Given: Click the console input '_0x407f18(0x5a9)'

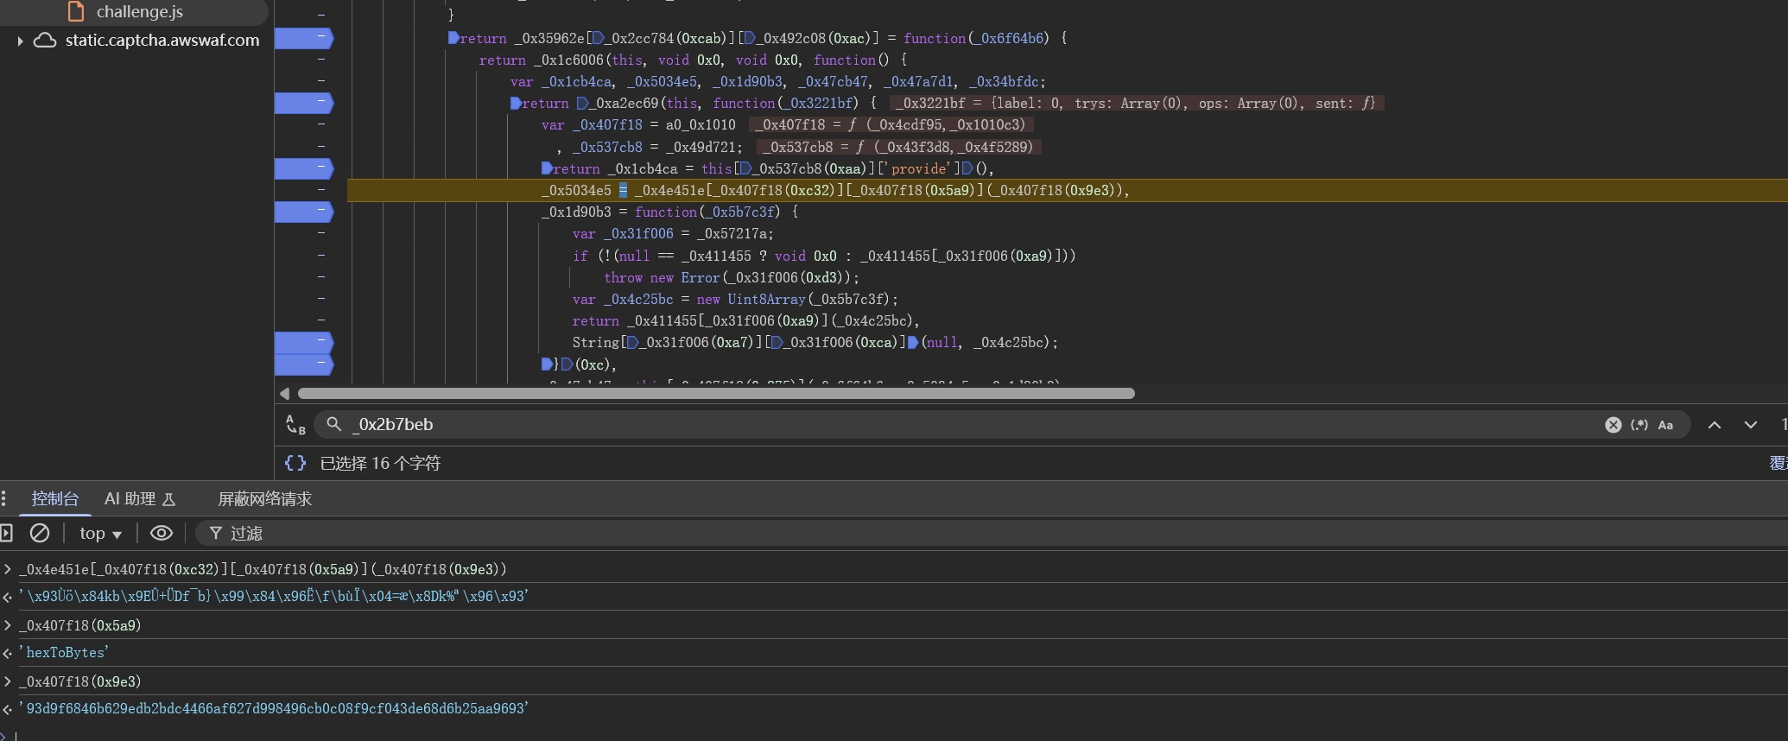Looking at the screenshot, I should [x=79, y=625].
